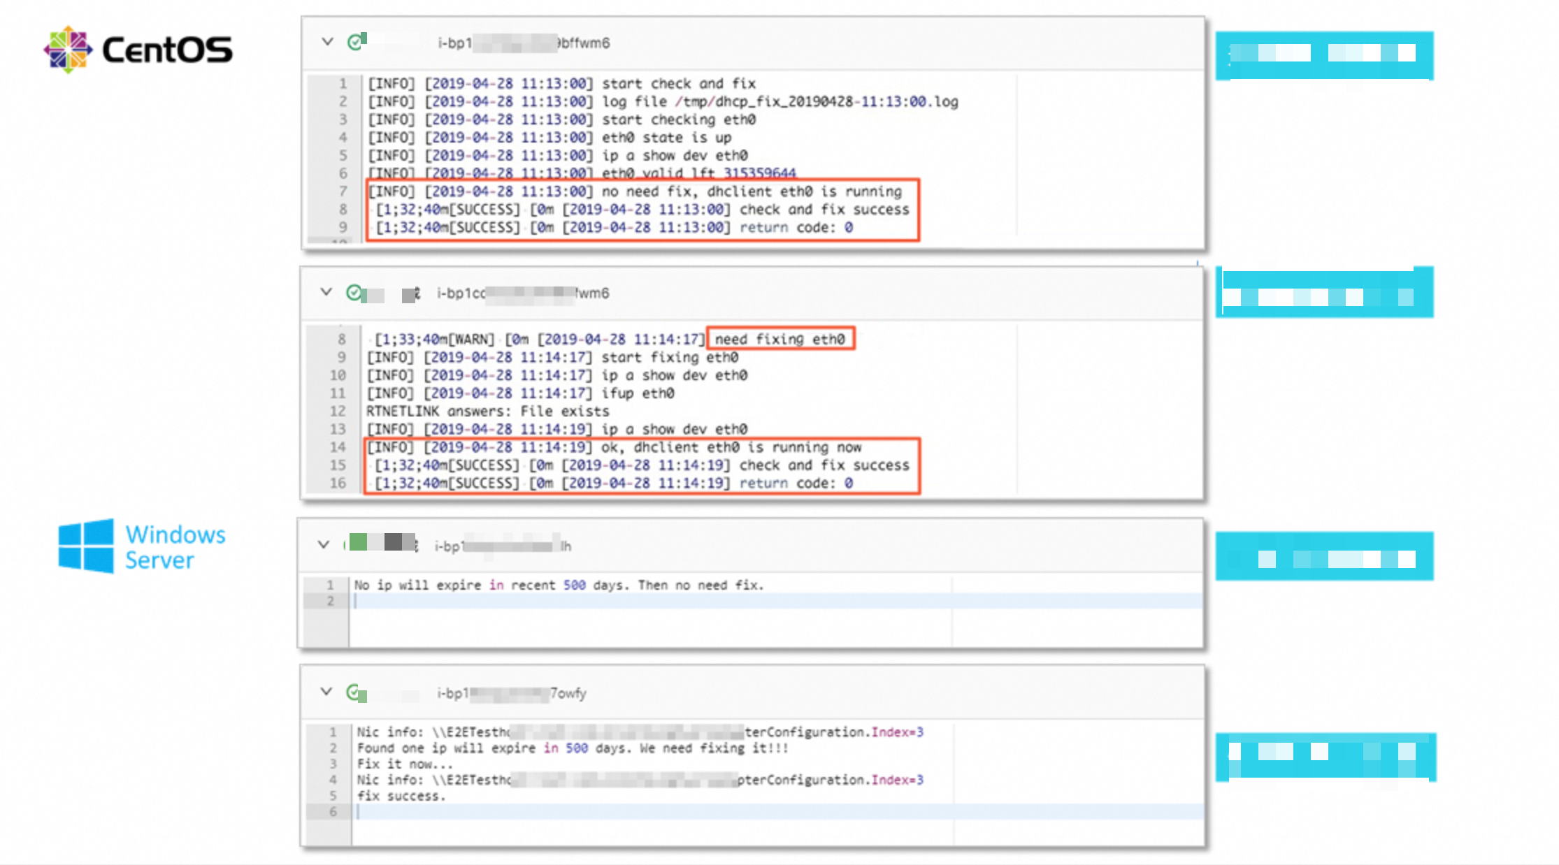Click cyan label beside the second CentOS panel
Image resolution: width=1559 pixels, height=865 pixels.
pyautogui.click(x=1323, y=293)
